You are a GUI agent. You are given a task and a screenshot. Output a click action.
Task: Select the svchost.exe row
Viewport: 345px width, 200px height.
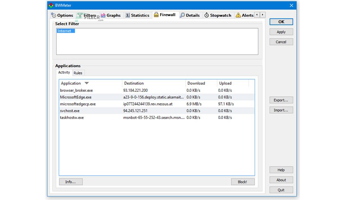157,111
